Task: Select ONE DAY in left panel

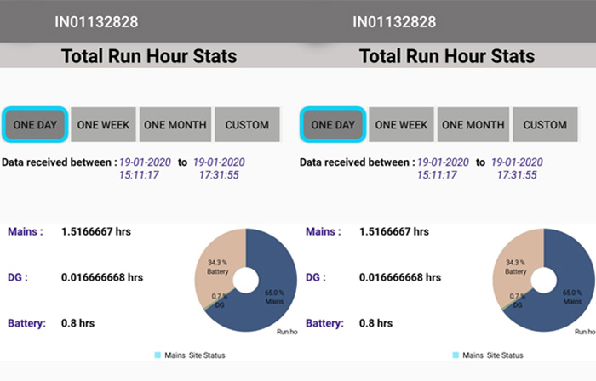Action: pos(35,125)
